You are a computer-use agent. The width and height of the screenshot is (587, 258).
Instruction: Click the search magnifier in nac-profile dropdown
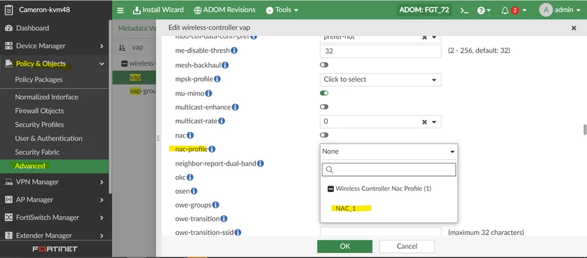pos(330,170)
